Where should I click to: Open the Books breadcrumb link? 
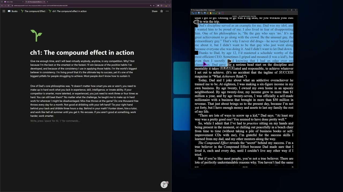click(13, 11)
